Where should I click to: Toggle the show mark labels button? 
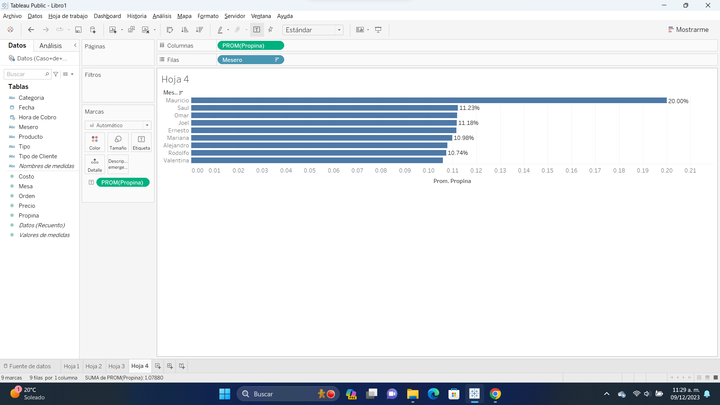257,30
